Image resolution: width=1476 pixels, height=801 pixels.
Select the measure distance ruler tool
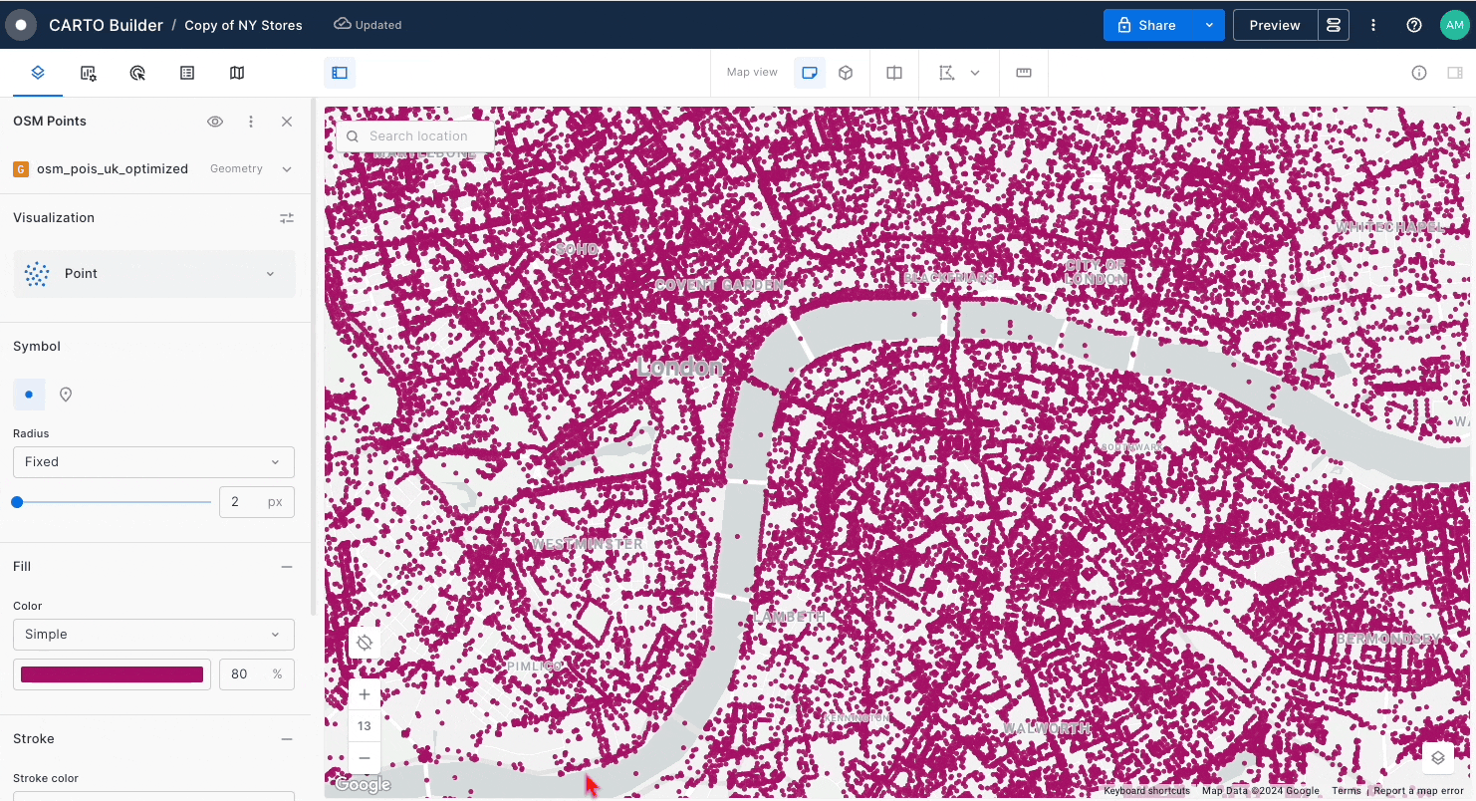pyautogui.click(x=1023, y=73)
